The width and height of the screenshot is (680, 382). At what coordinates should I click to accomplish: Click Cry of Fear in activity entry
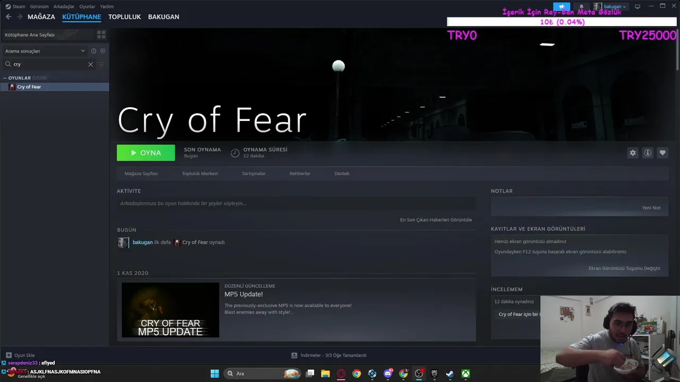195,242
